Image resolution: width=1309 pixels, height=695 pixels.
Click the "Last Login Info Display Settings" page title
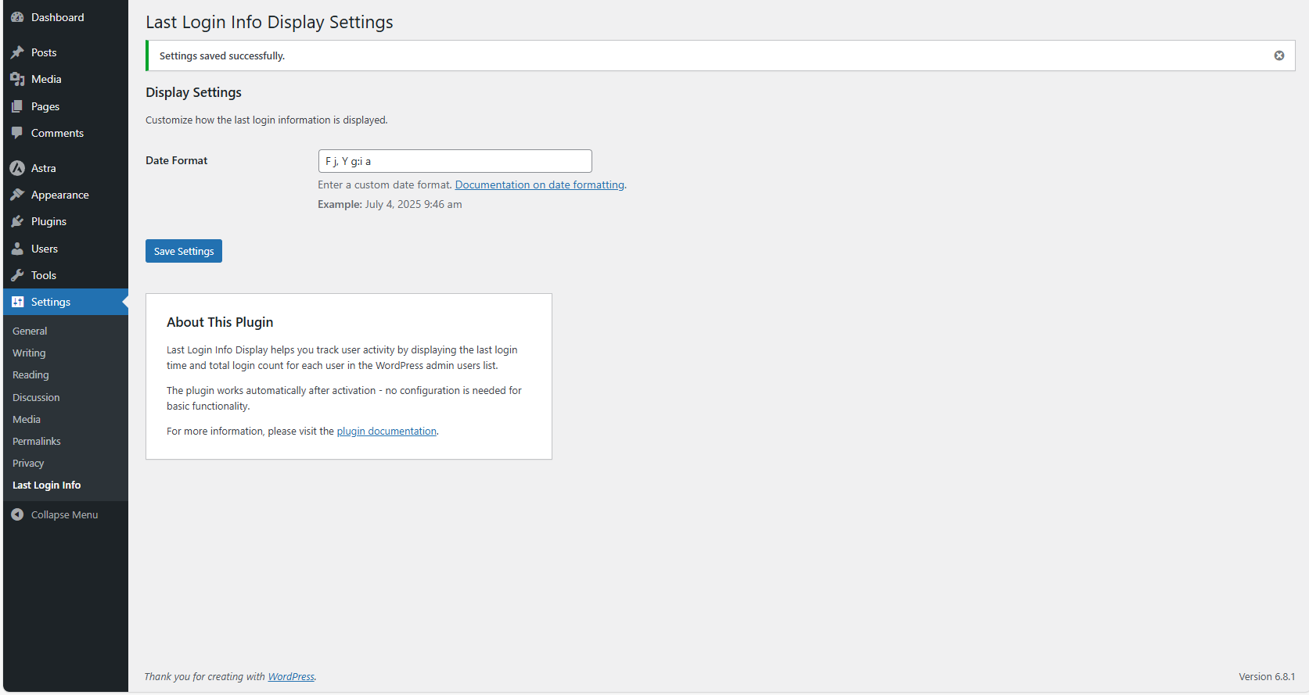click(269, 22)
